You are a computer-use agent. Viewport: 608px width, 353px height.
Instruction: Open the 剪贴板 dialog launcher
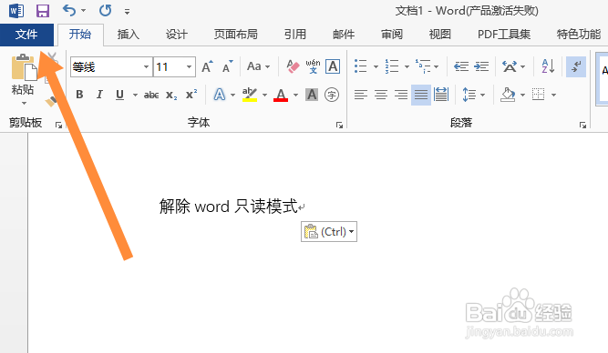coord(58,125)
